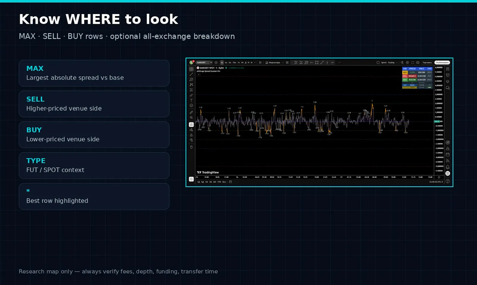477x285 pixels.
Task: Open the help question mark icon
Action: point(447,181)
